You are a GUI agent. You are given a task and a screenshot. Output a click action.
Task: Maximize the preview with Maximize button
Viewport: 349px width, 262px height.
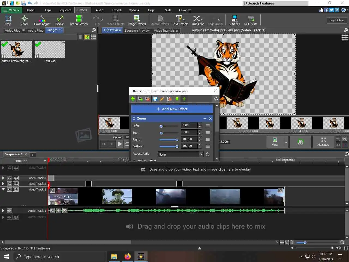(323, 142)
